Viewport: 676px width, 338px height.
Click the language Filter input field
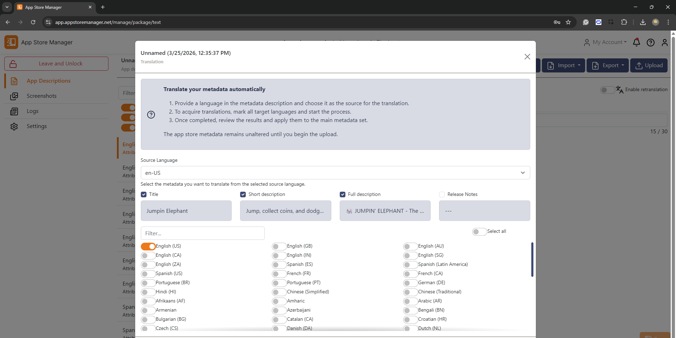point(202,233)
